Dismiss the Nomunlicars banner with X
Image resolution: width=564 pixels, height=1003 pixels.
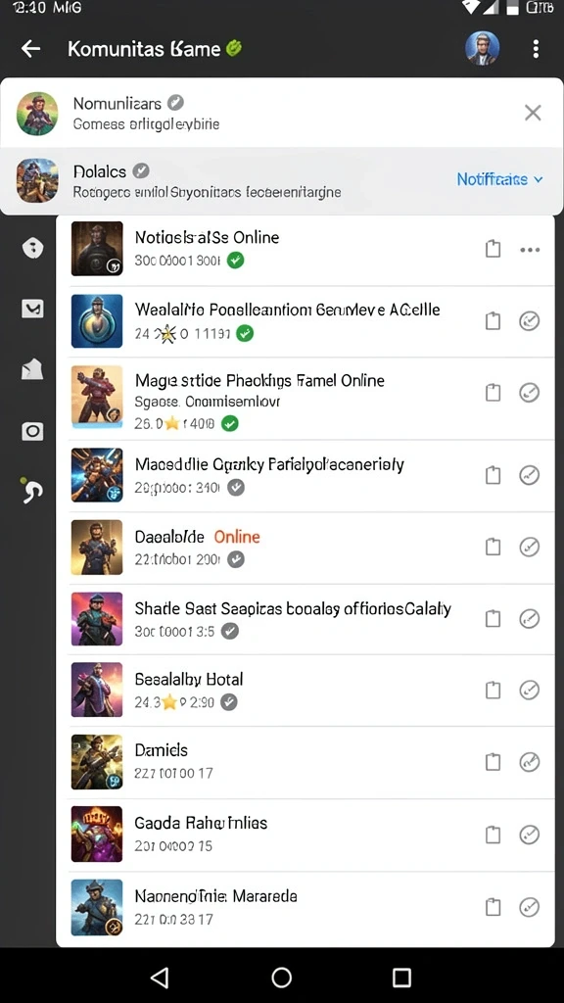click(x=533, y=113)
